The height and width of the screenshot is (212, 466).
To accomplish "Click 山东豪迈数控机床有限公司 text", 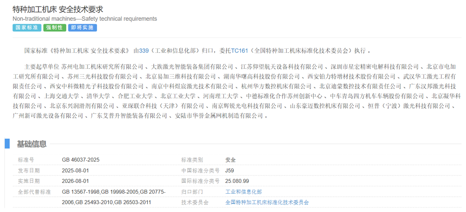I will 325,106.
